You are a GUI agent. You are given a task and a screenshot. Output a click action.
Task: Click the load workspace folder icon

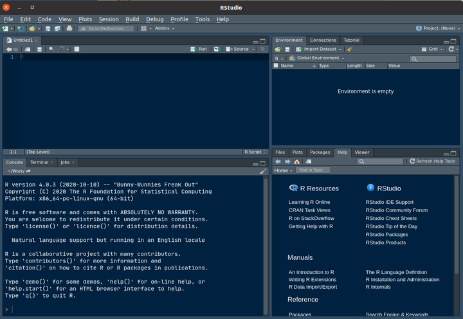pyautogui.click(x=278, y=49)
